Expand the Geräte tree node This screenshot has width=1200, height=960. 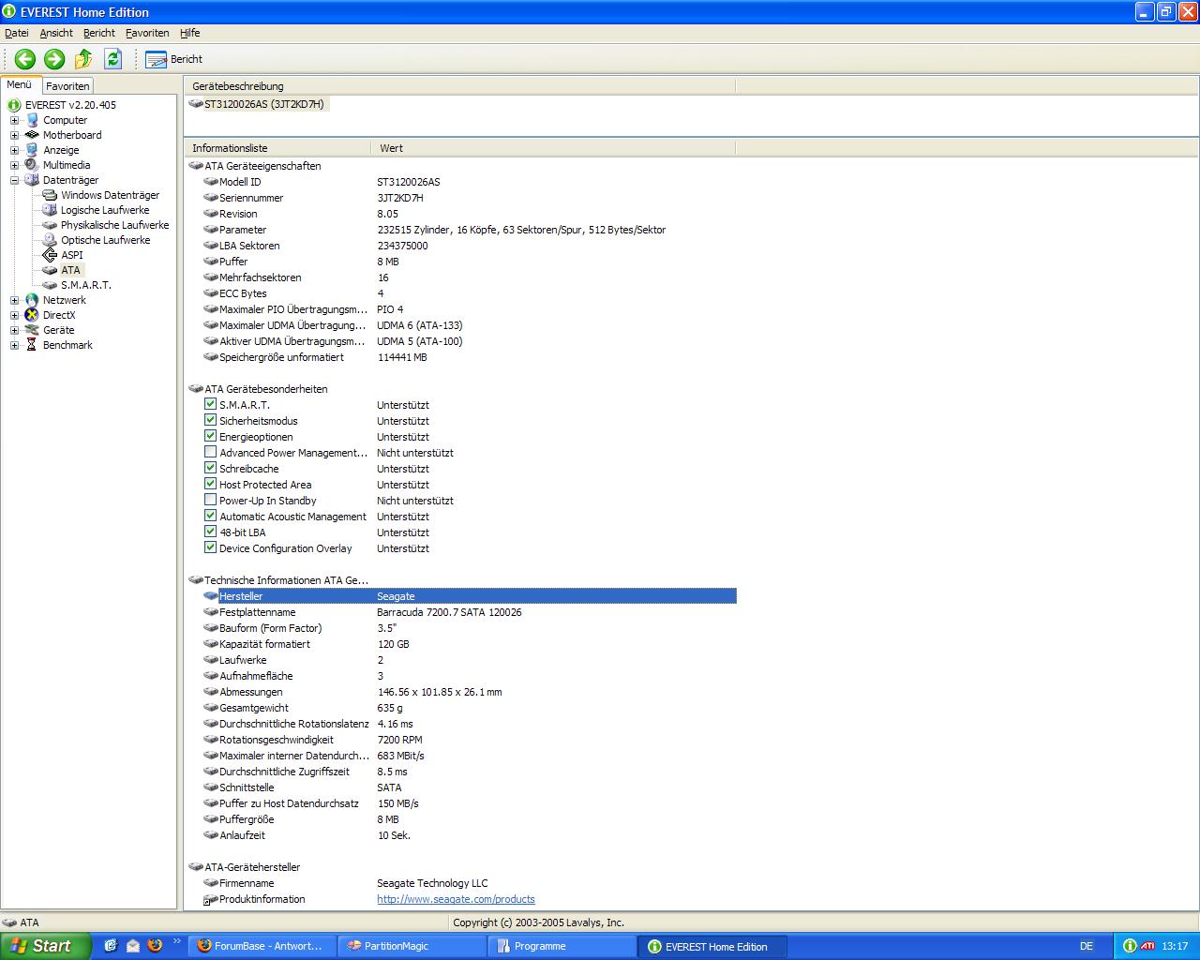14,330
